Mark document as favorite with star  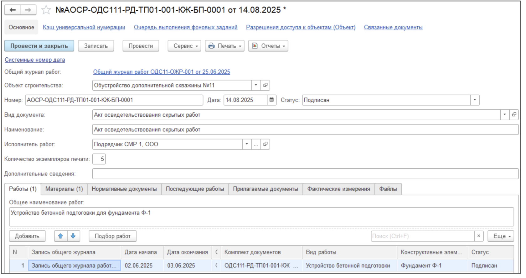pyautogui.click(x=46, y=10)
